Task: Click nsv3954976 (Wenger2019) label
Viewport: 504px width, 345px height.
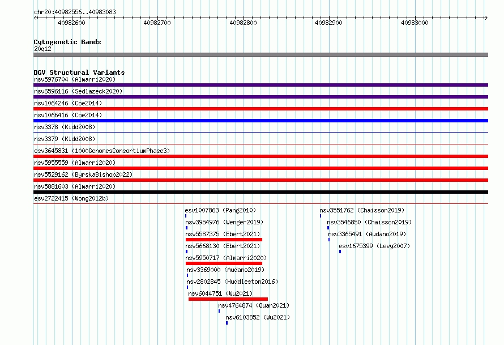Action: pyautogui.click(x=224, y=222)
